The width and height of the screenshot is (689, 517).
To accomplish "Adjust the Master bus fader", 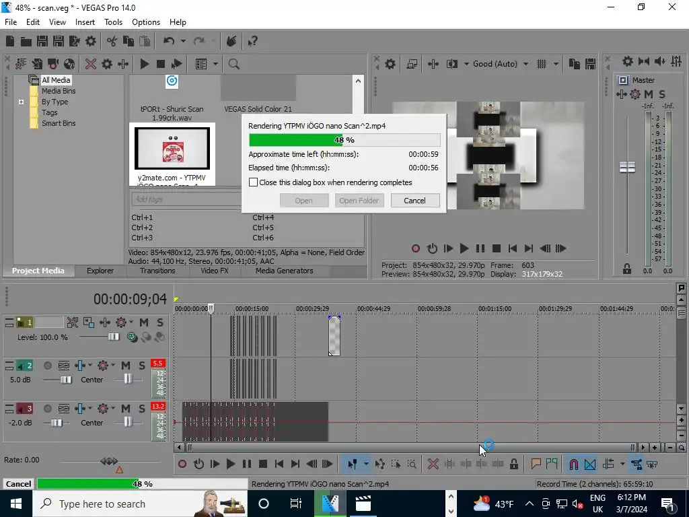I will pyautogui.click(x=627, y=167).
